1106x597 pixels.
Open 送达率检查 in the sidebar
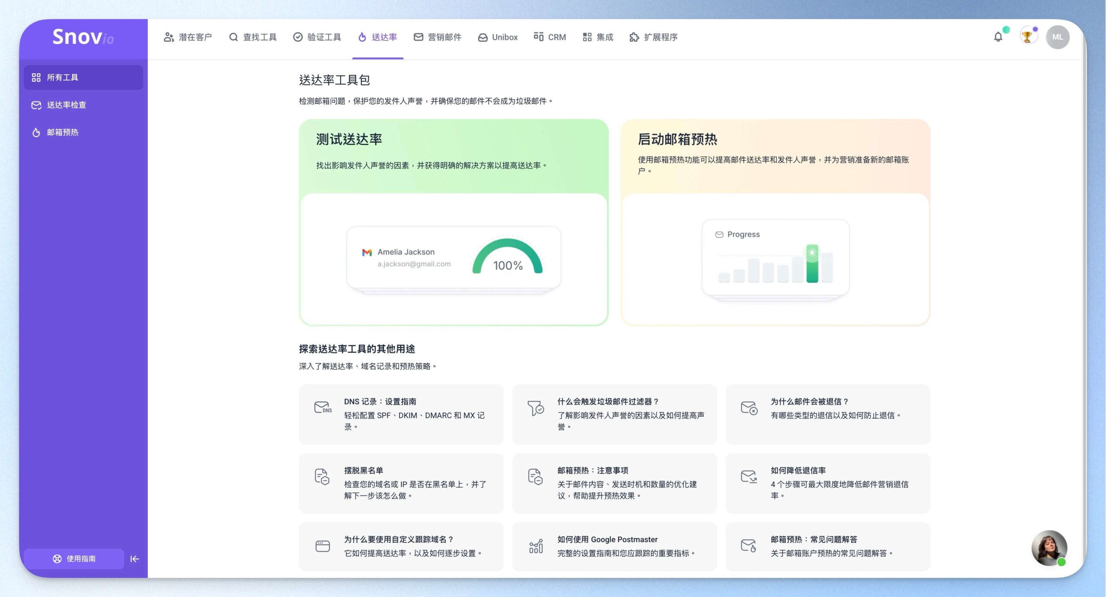pyautogui.click(x=83, y=105)
